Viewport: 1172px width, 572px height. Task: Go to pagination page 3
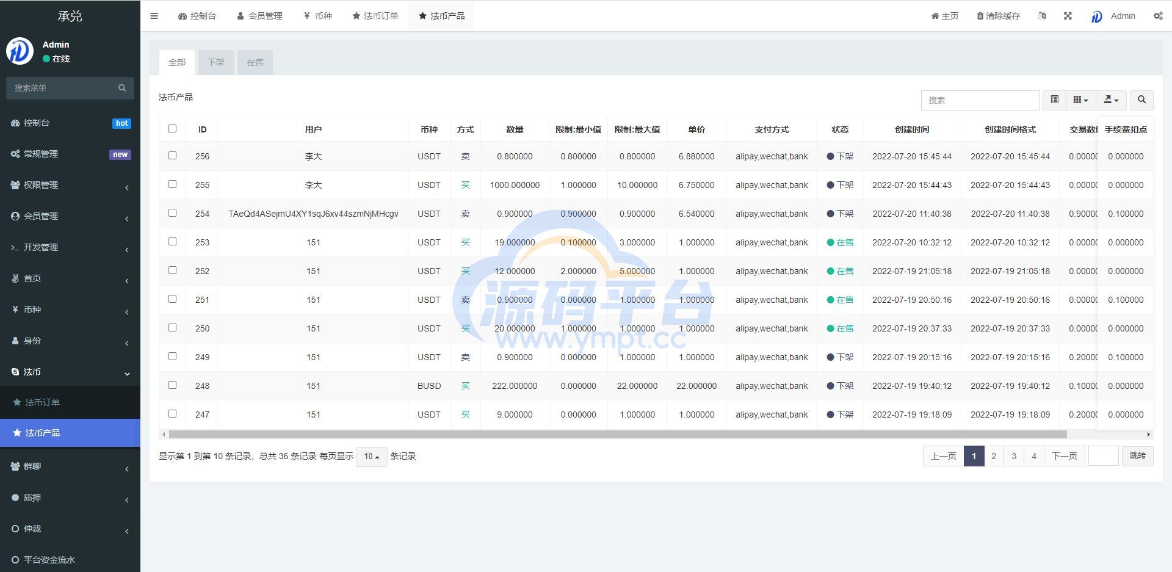1014,456
